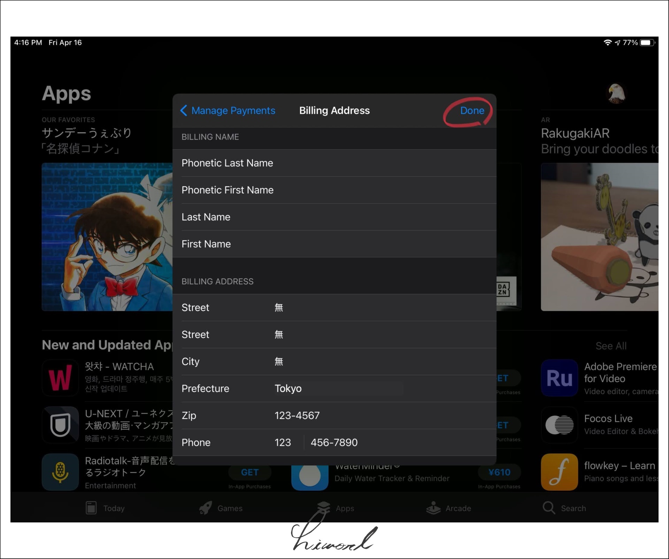Tap the battery status icon
The width and height of the screenshot is (669, 559).
pos(647,42)
